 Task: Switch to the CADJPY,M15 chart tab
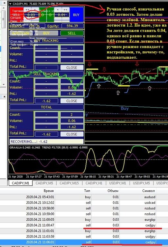69,183
